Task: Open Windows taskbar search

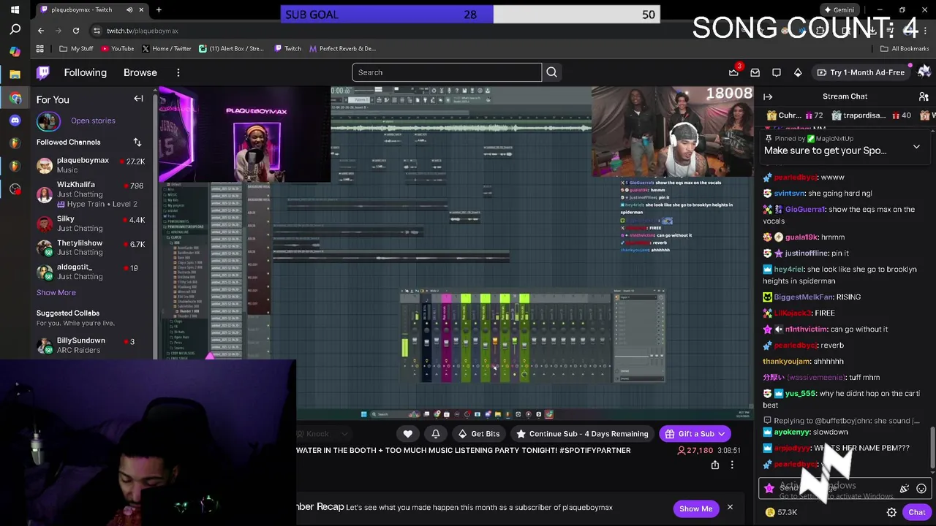Action: (x=15, y=30)
